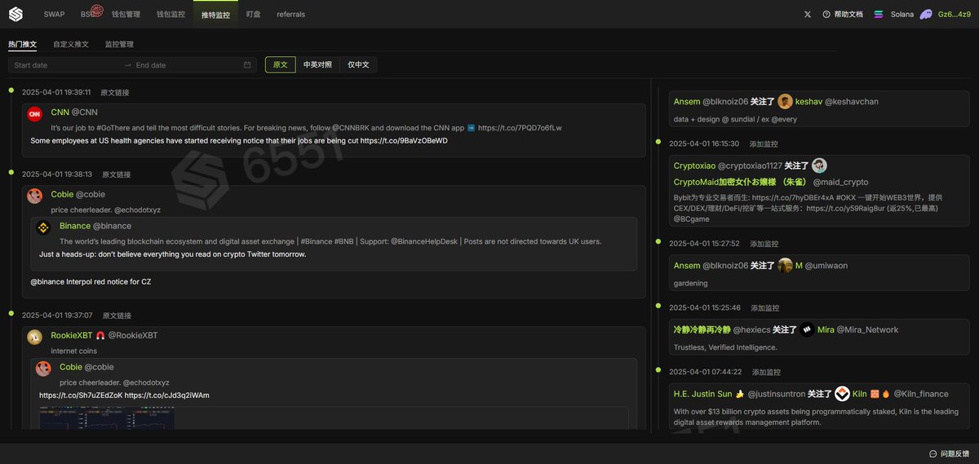Click the RookieXBT account name

click(x=72, y=335)
